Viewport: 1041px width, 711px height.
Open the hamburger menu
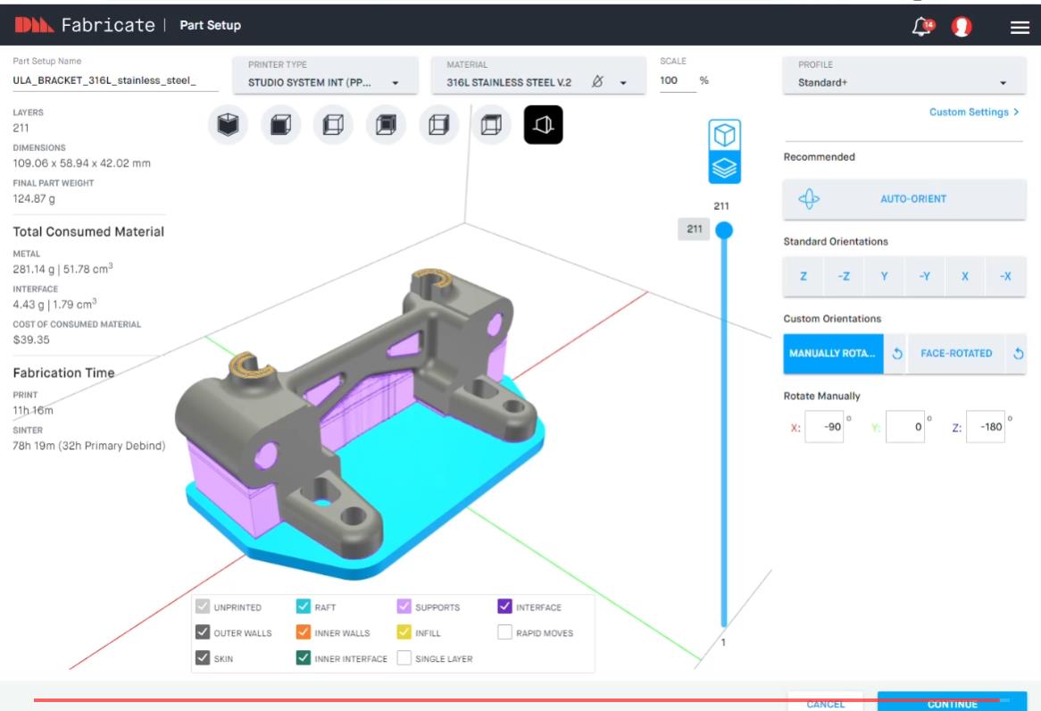point(1018,25)
